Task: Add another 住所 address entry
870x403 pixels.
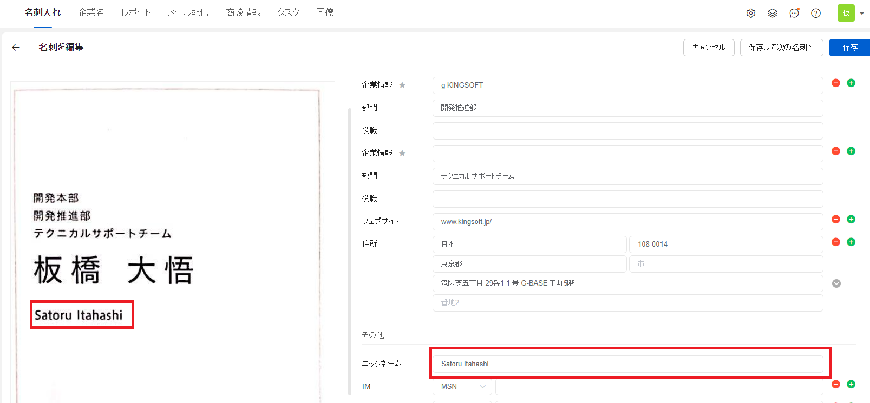Action: (851, 242)
